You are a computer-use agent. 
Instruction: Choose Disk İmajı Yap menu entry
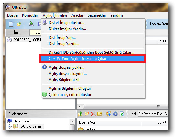click(93, 38)
